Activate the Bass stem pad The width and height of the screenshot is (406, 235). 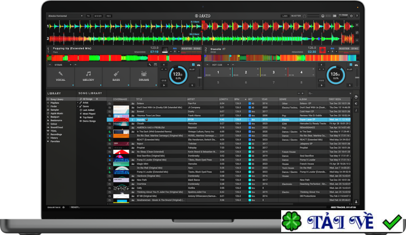coord(116,76)
